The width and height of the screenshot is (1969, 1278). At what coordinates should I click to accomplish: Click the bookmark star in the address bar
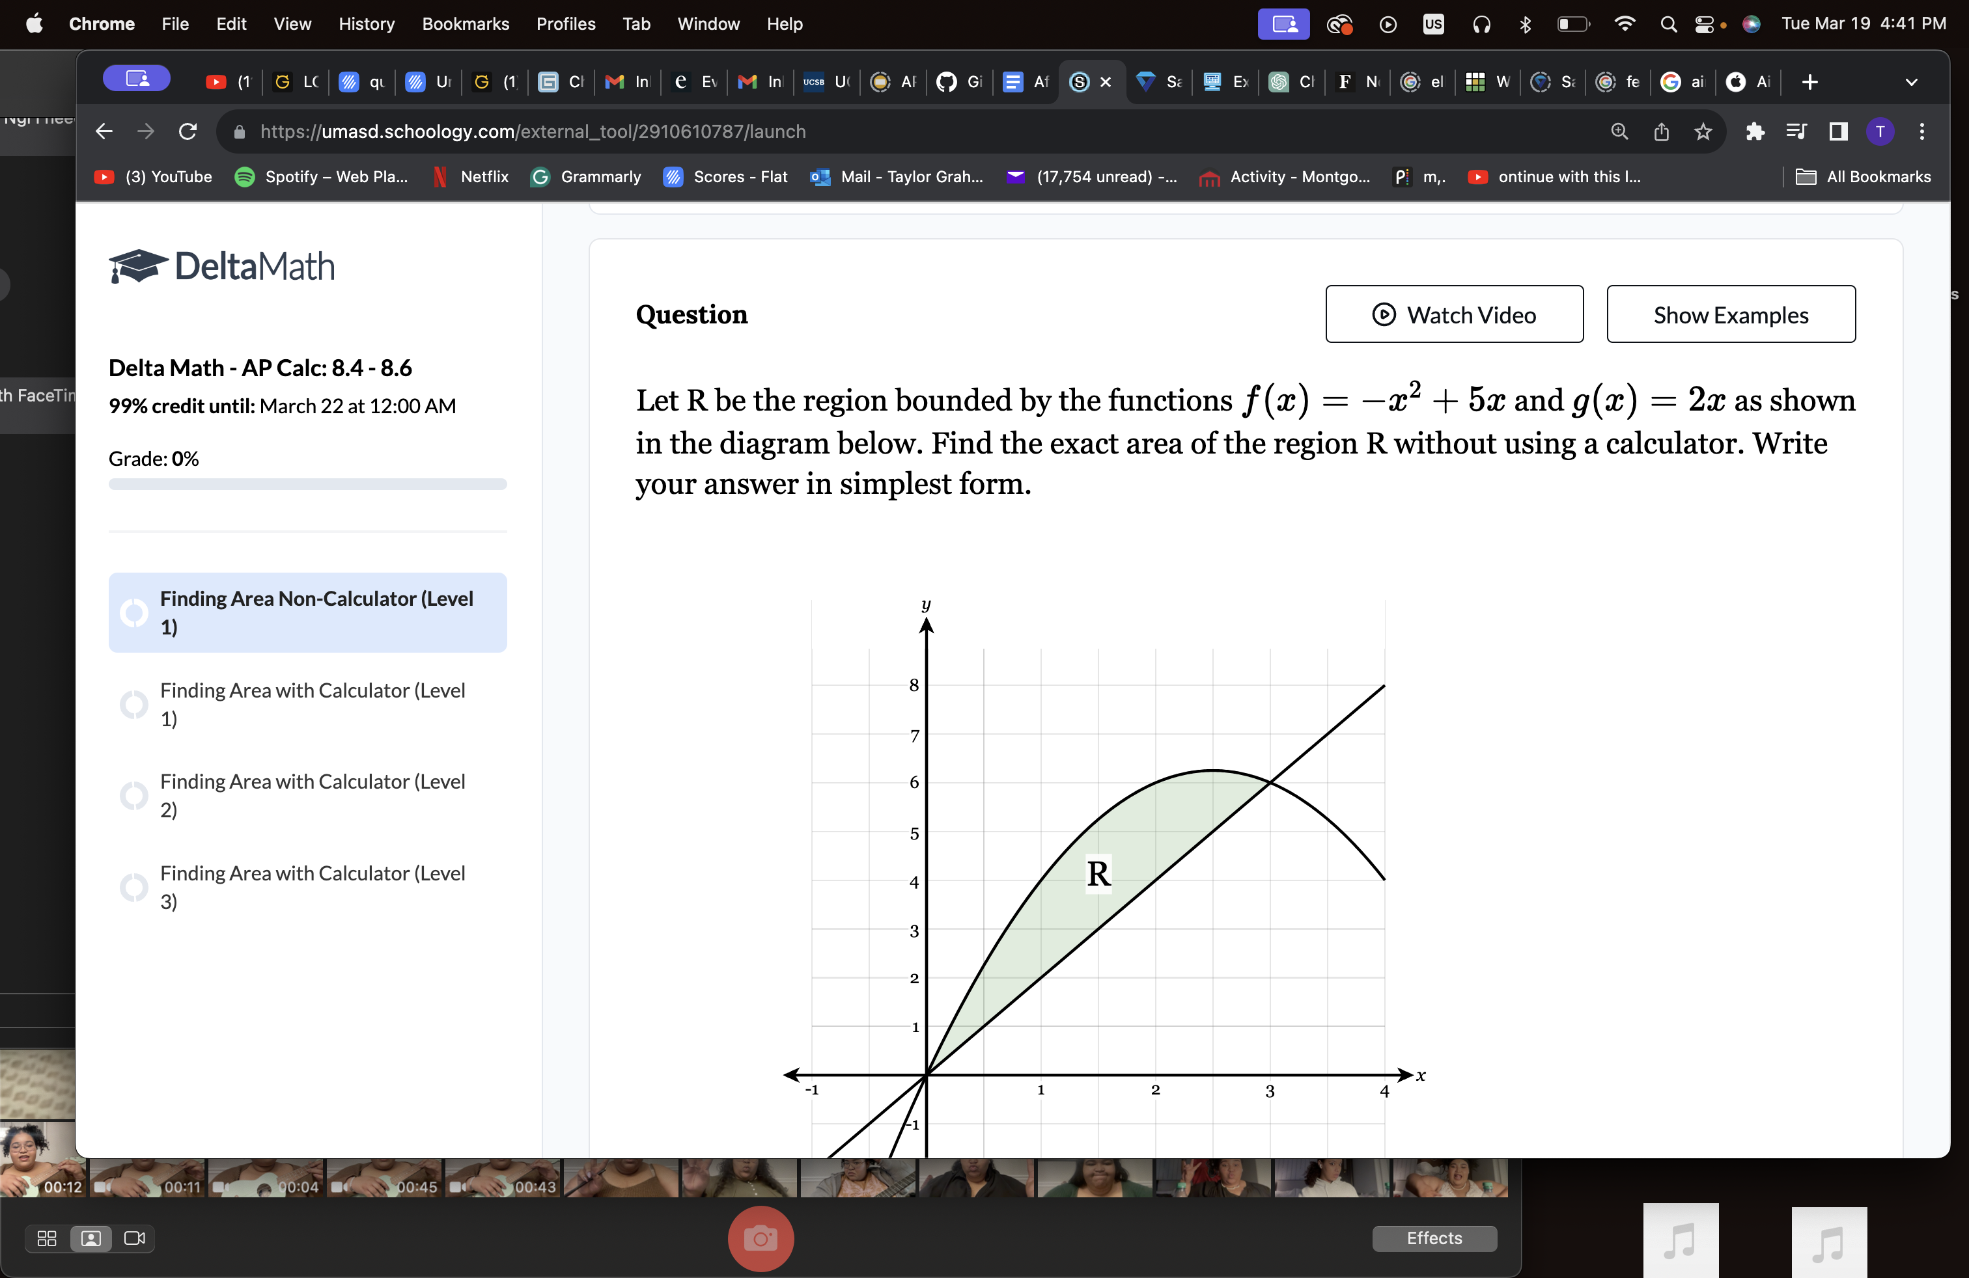(x=1703, y=131)
